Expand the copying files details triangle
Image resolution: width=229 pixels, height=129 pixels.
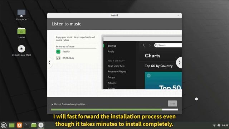pos(52,104)
